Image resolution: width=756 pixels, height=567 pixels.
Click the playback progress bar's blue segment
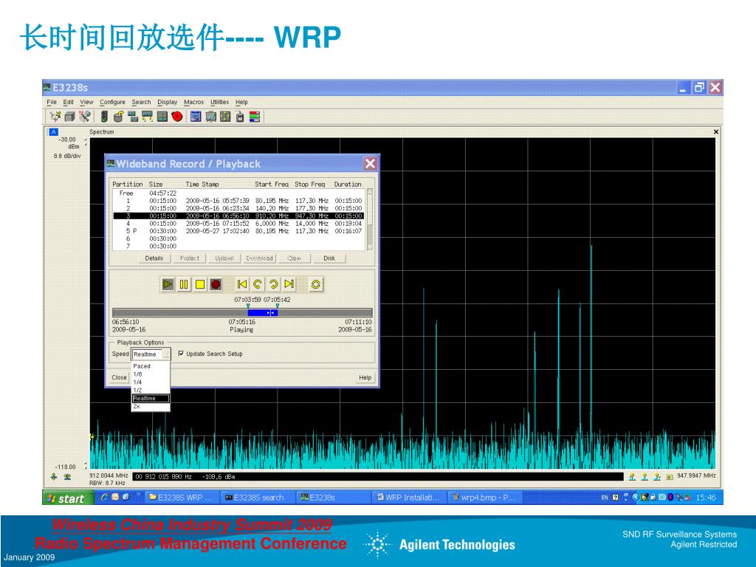click(263, 313)
